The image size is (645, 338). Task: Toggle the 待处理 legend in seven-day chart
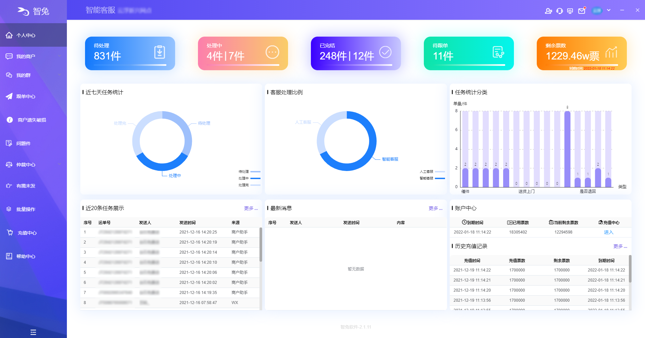[x=249, y=172]
